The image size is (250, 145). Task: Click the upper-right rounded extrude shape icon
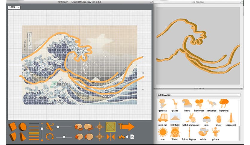pos(89,127)
